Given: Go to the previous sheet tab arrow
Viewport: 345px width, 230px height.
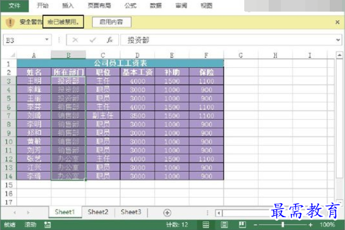Looking at the screenshot, I should [x=15, y=213].
